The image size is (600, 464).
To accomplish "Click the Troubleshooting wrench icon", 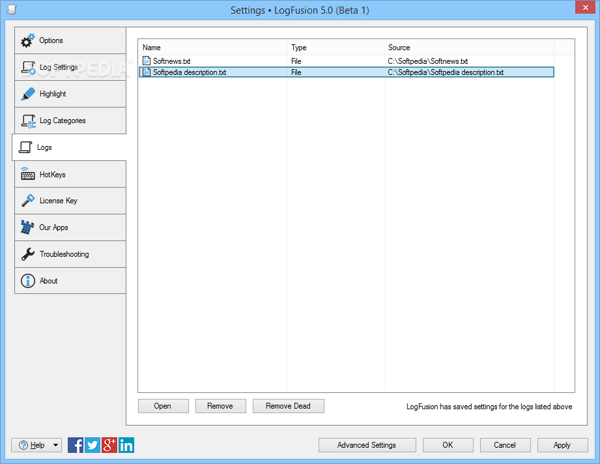I will pos(28,254).
